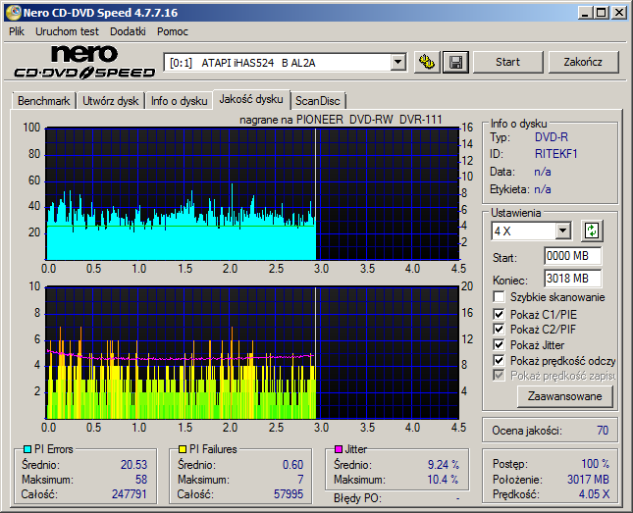633x513 pixels.
Task: Toggle Pokaż prędkość odczytu checkbox
Action: click(499, 360)
